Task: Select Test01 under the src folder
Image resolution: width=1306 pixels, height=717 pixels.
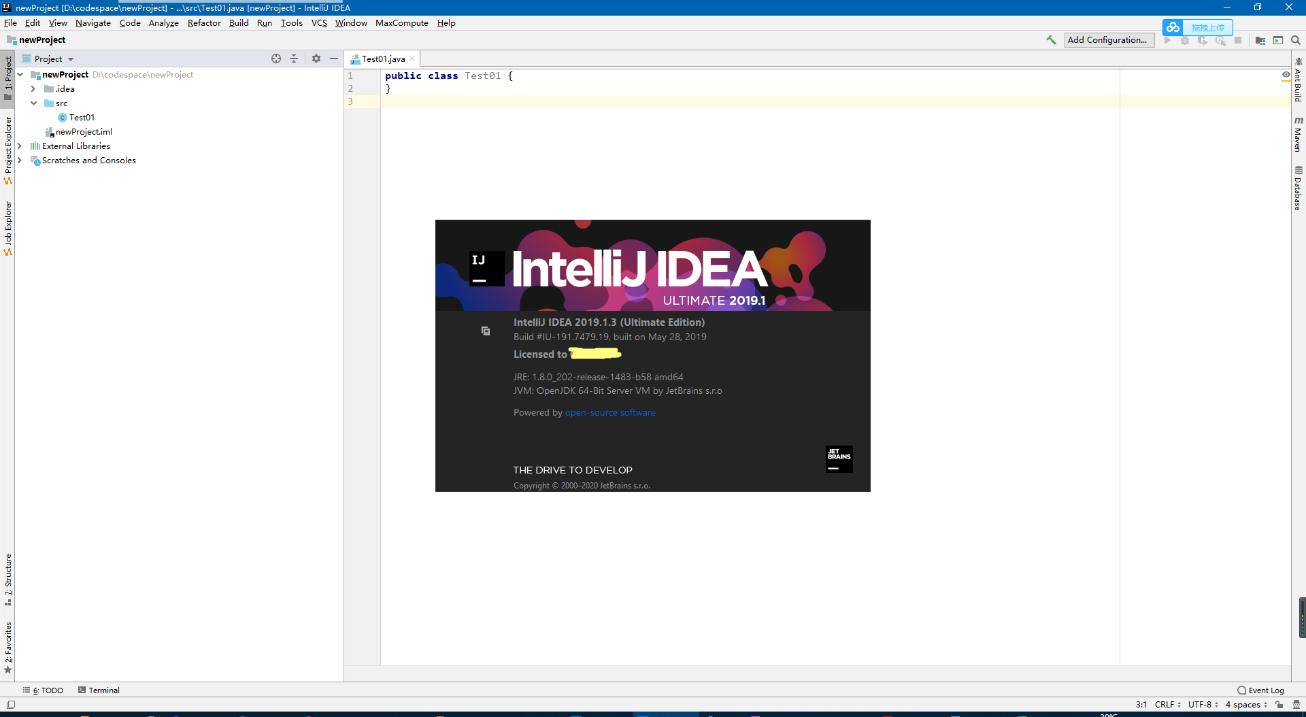Action: 81,117
